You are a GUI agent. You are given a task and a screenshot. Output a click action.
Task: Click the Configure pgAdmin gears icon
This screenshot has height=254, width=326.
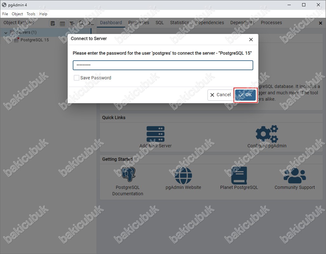pyautogui.click(x=267, y=134)
